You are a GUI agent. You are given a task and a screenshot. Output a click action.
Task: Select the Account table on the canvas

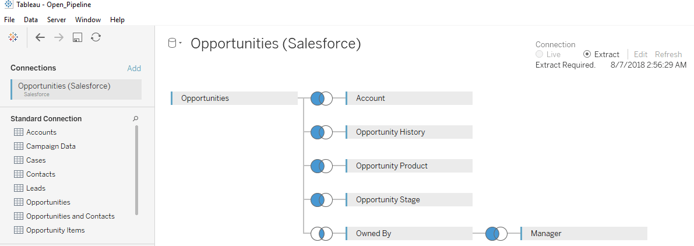(409, 98)
